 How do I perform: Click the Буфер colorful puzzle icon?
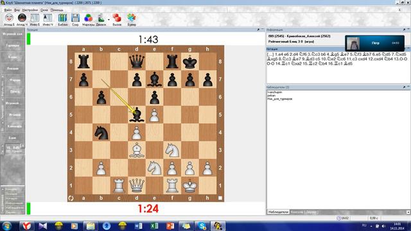pos(132,18)
